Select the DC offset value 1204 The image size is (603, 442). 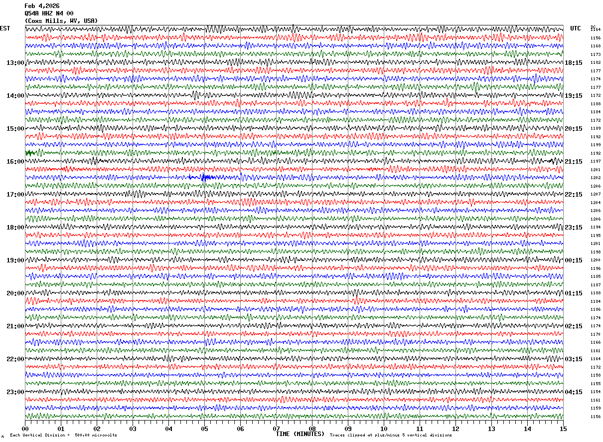click(596, 203)
